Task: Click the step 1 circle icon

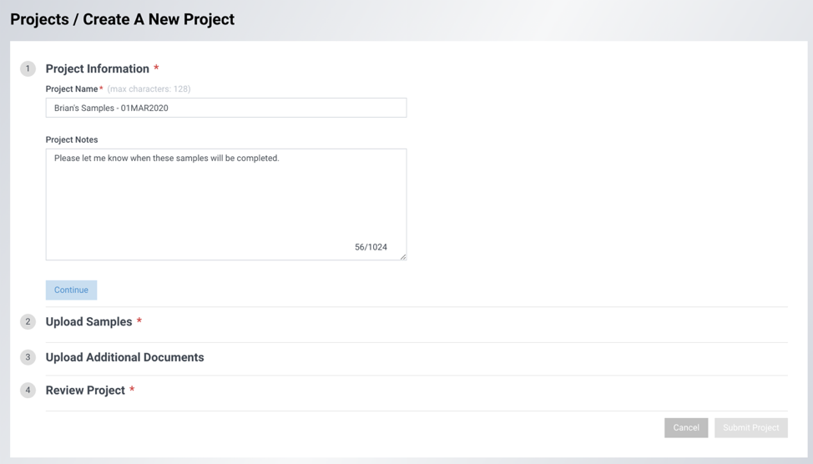Action: click(28, 68)
